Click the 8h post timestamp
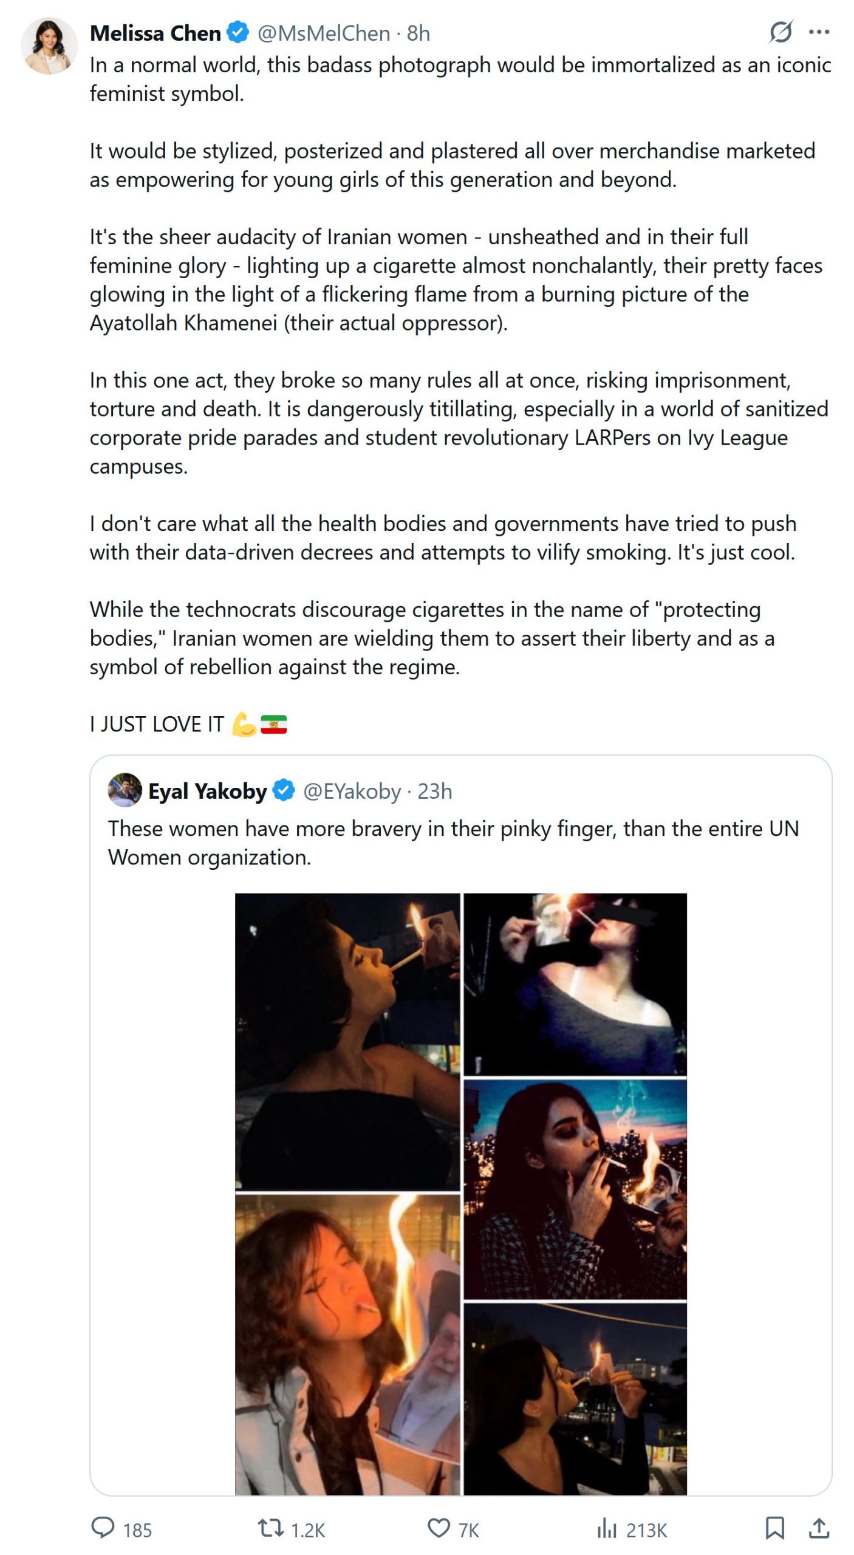Screen dimensions: 854x1555 tap(418, 33)
